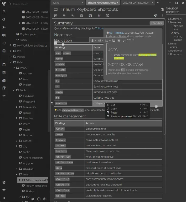186x202 pixels.
Task: Expand the Obsidian folder
Action: point(17,169)
